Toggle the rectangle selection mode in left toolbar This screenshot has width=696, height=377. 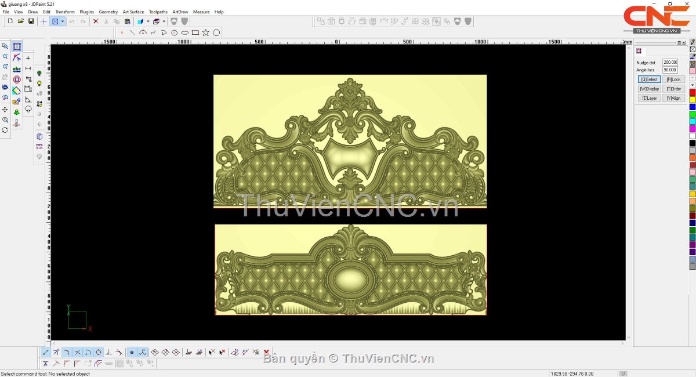pos(17,47)
